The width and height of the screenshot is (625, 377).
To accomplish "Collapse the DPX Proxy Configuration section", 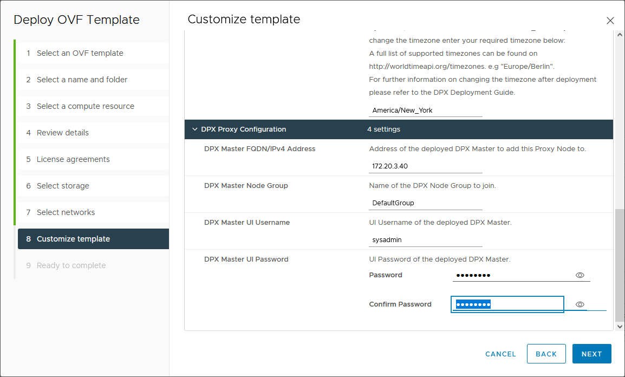I will [195, 129].
